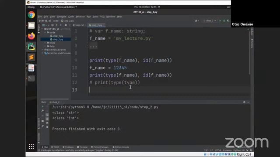
Task: Open the Tools menu
Action: click(95, 17)
